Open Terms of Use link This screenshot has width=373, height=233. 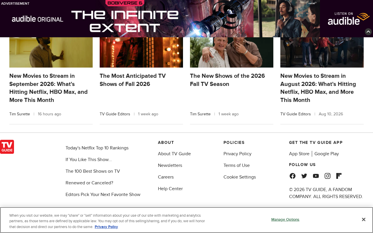(x=237, y=165)
